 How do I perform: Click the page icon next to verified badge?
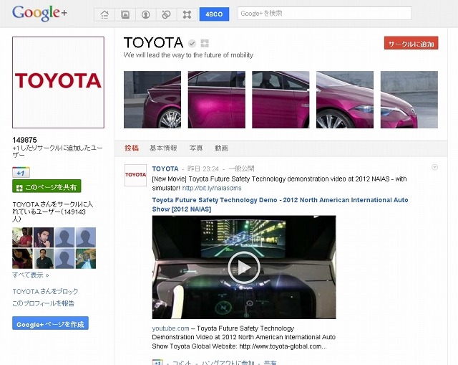[205, 43]
